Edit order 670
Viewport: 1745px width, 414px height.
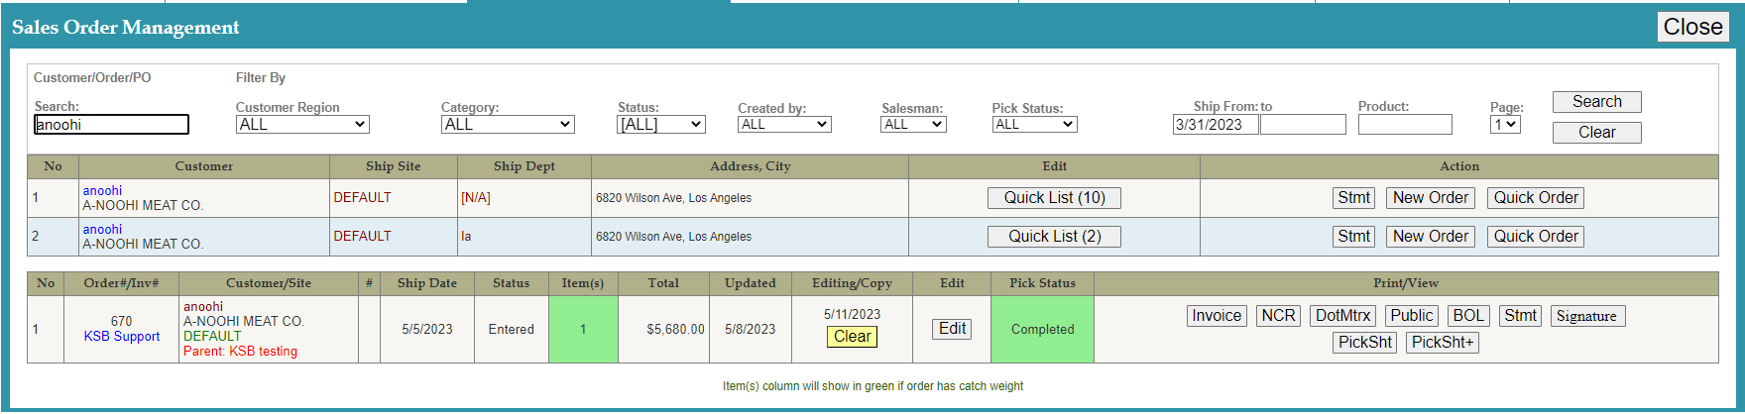[952, 329]
